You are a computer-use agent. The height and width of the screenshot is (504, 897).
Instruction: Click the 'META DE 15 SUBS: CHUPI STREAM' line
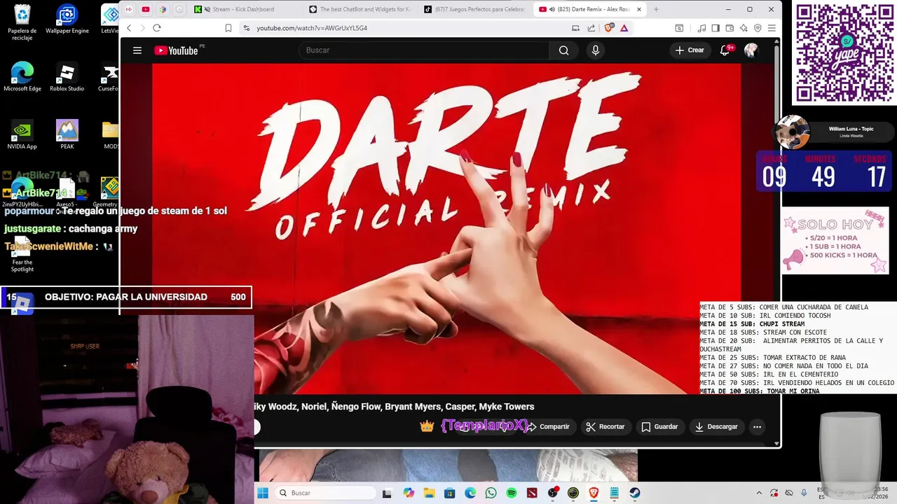[752, 324]
